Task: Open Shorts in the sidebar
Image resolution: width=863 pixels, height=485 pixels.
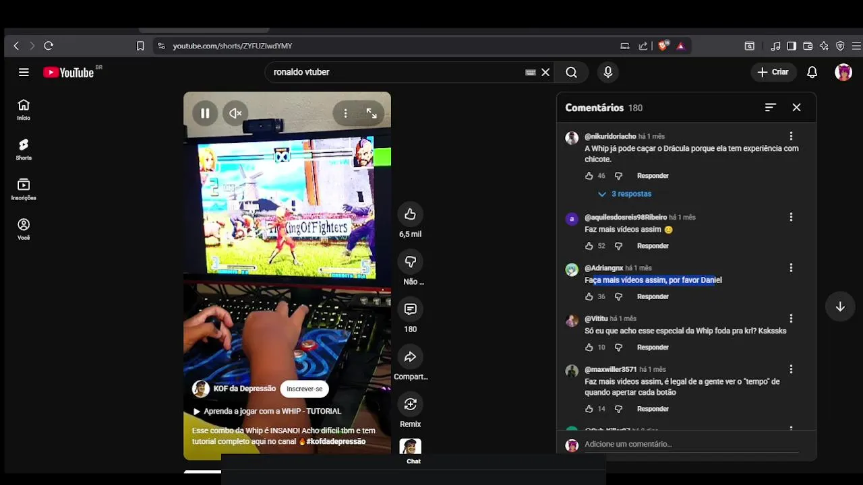Action: [x=24, y=150]
